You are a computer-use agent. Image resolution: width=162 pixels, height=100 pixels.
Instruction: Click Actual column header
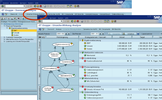pyautogui.click(x=122, y=37)
